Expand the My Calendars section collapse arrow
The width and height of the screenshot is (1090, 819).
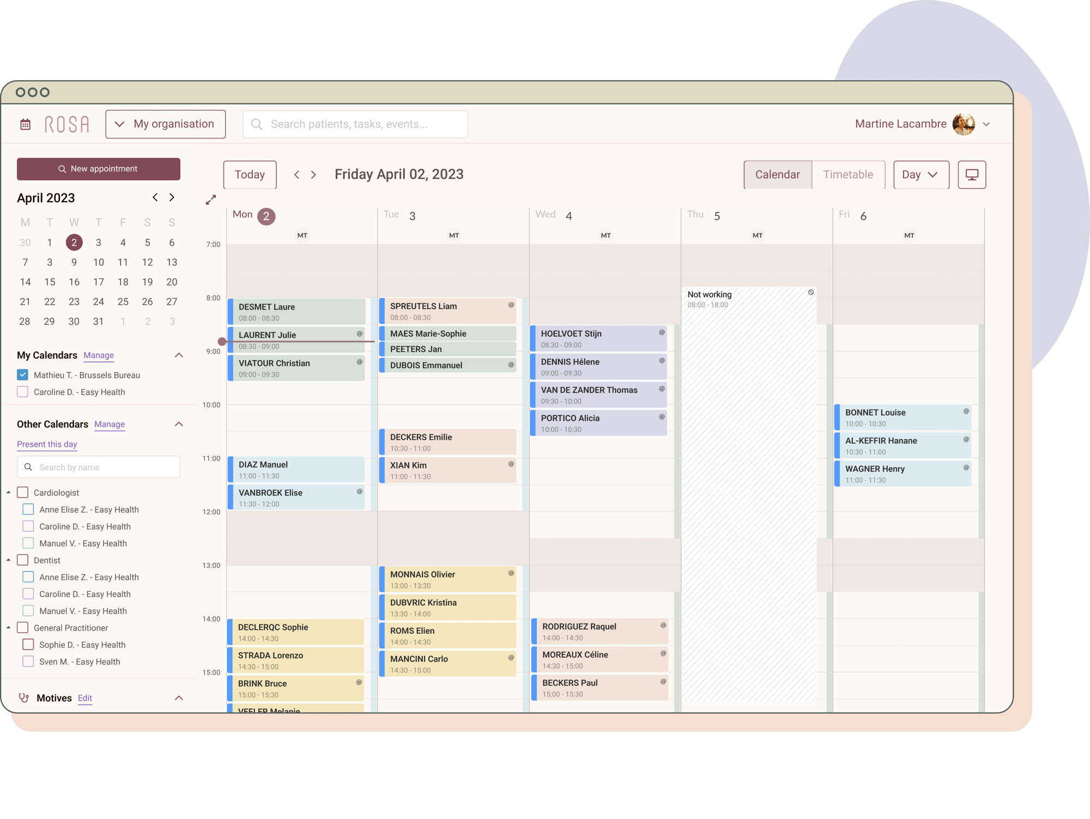pos(179,354)
